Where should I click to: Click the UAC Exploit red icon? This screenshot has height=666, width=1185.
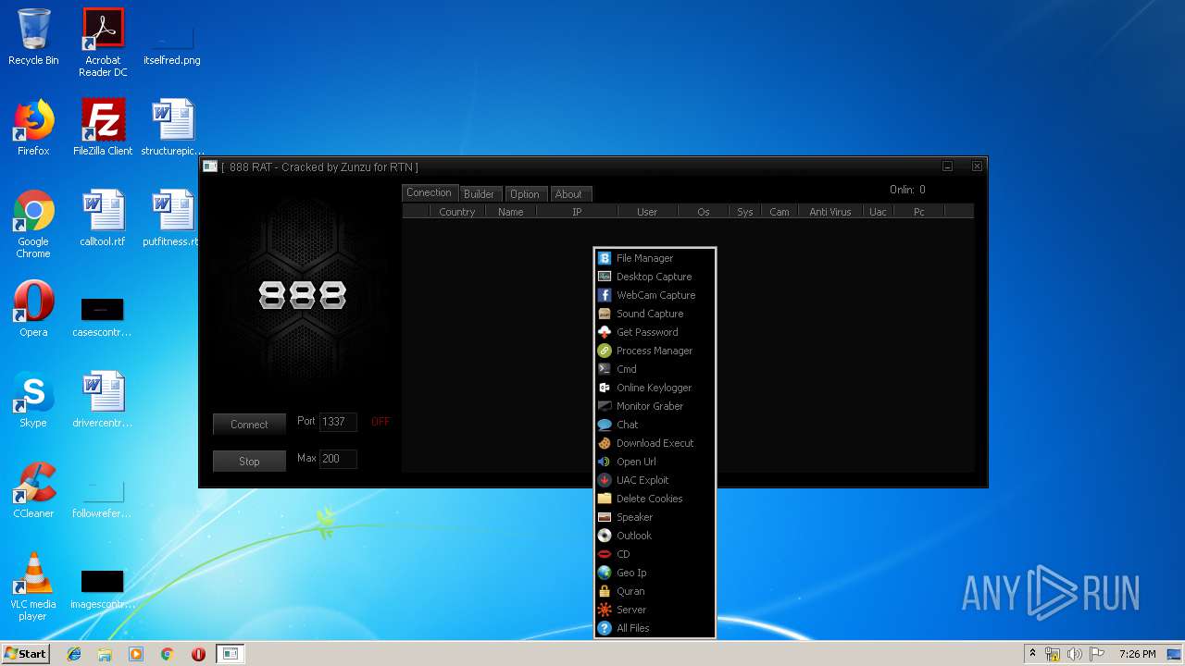605,480
